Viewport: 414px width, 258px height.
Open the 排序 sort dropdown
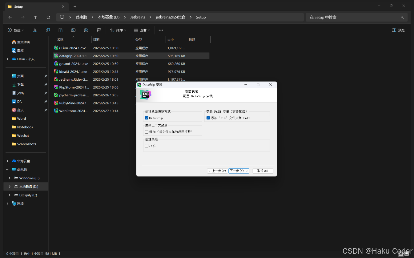click(118, 30)
